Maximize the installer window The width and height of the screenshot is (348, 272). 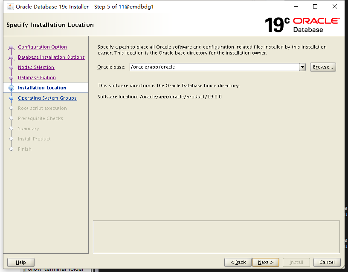pyautogui.click(x=315, y=6)
